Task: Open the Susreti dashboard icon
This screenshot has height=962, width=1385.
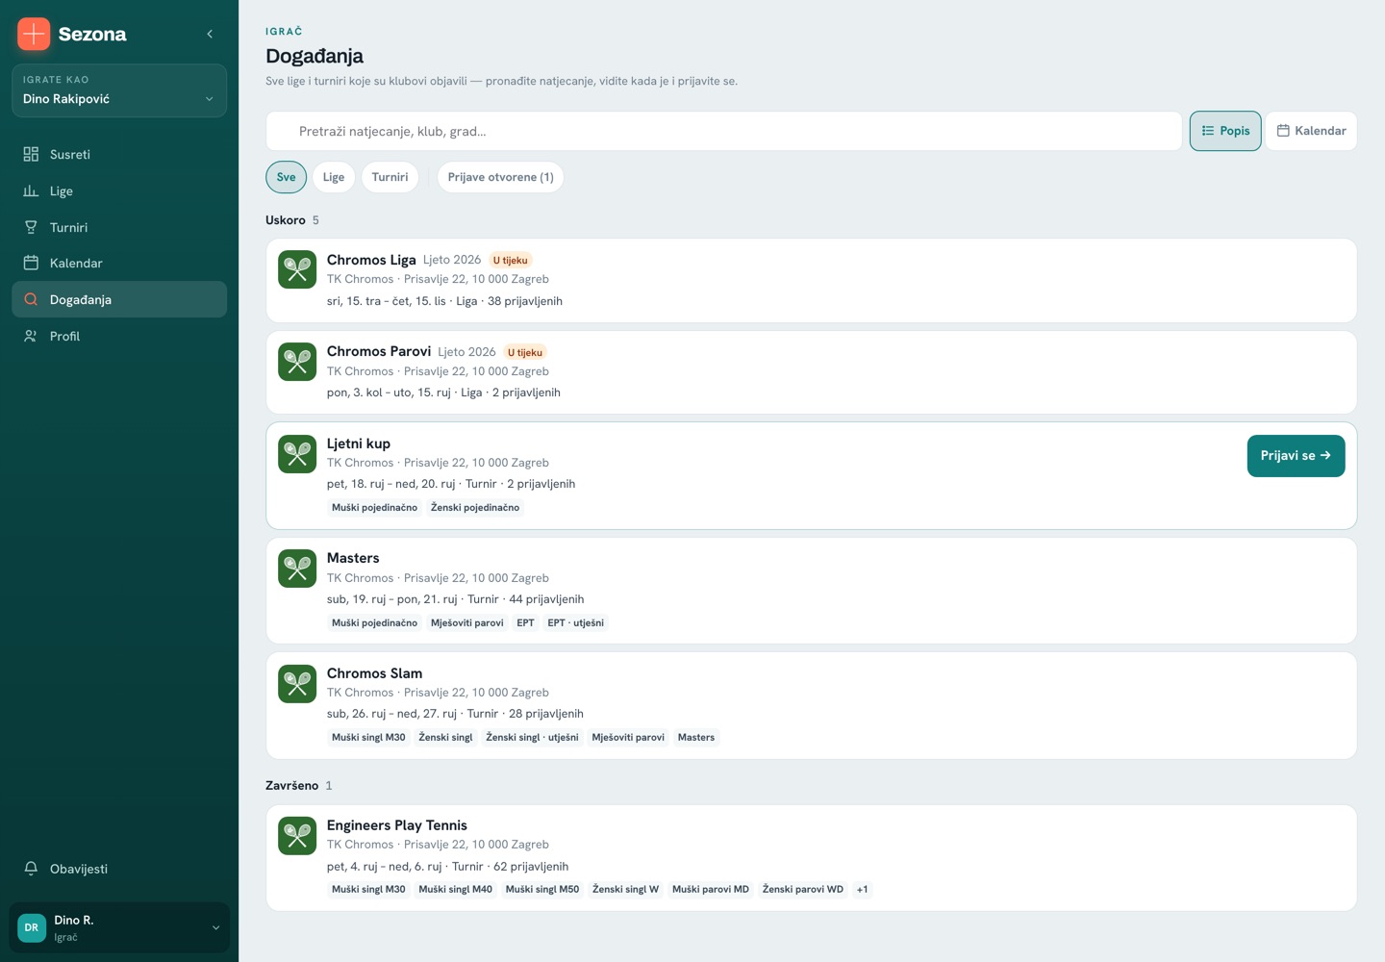Action: coord(31,154)
